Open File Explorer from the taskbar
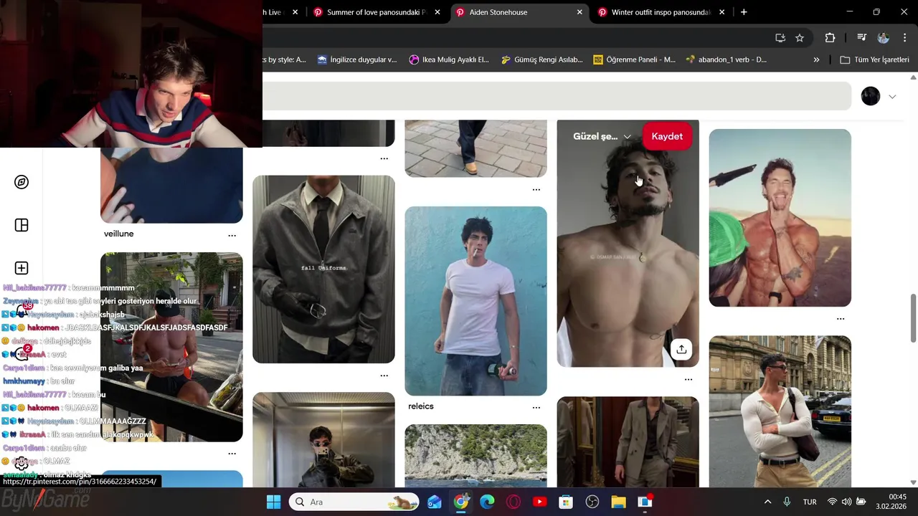 [x=618, y=502]
